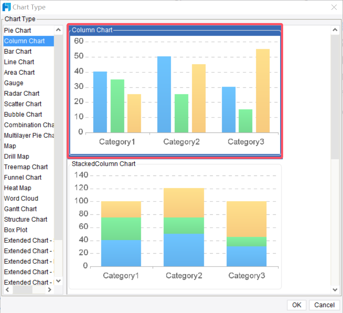Click the chart list vertical scrollbar thumb
Image resolution: width=343 pixels, height=313 pixels.
pyautogui.click(x=58, y=137)
